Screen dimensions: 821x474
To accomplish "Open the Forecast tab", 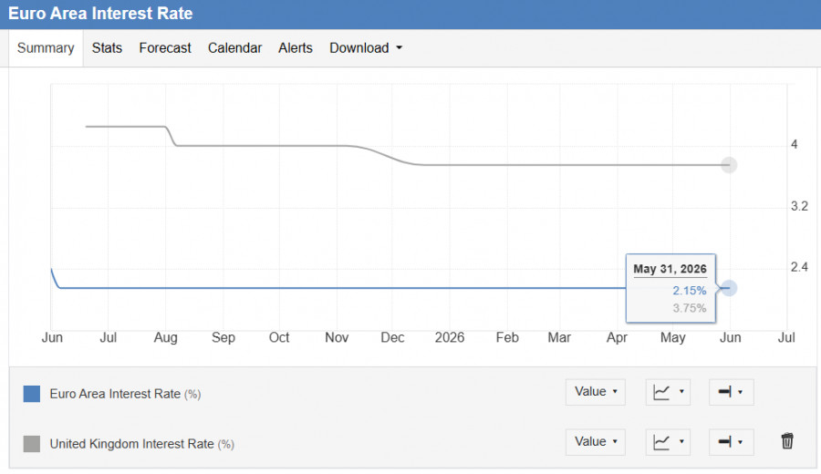I will click(x=165, y=48).
